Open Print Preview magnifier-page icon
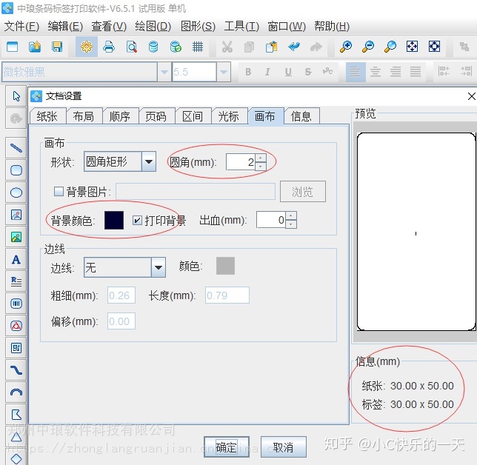This screenshot has width=477, height=465. click(x=131, y=47)
